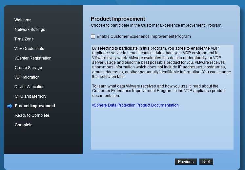Screen dimensions: 245x170
Task: Open vCenter Registration step
Action: (x=33, y=58)
